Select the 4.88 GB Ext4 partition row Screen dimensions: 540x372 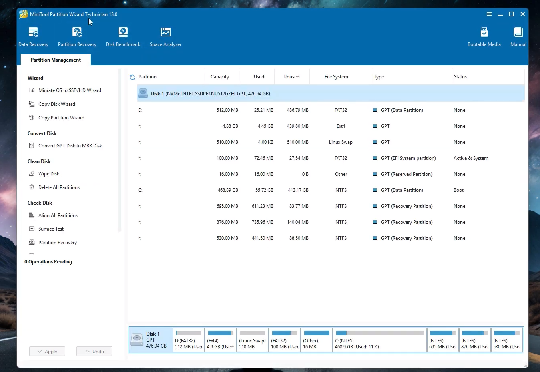click(x=331, y=126)
